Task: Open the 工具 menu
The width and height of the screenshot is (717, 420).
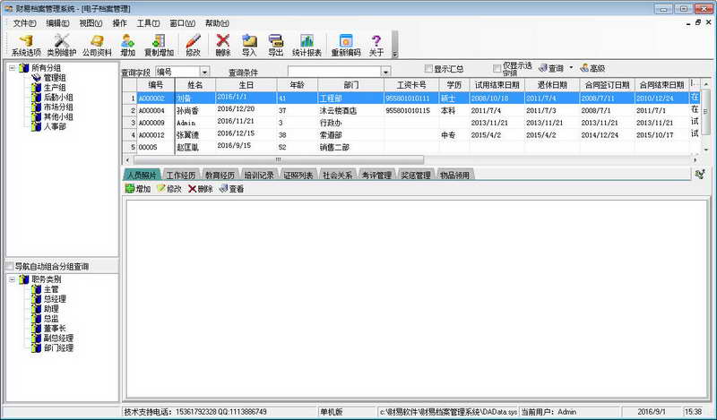Action: coord(148,23)
